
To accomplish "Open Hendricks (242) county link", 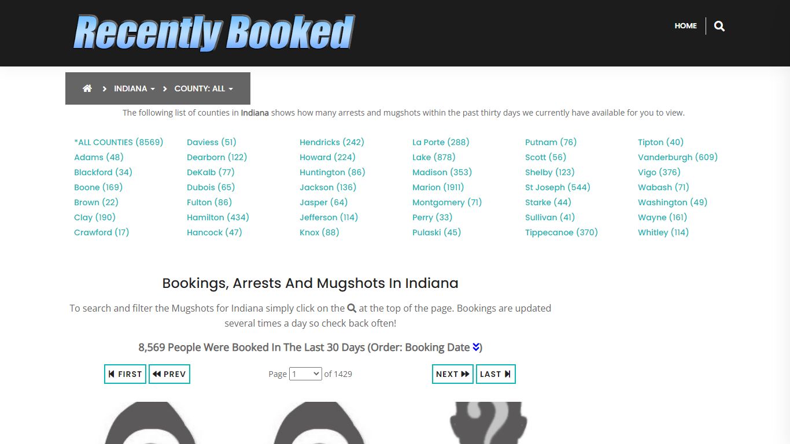I will (332, 142).
